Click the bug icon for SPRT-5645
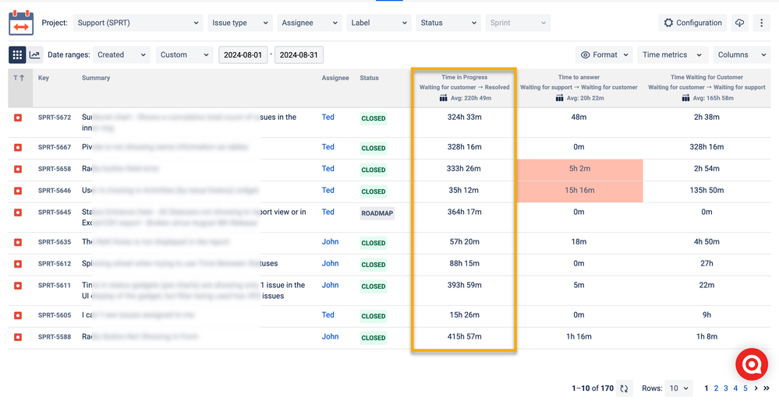 (18, 213)
